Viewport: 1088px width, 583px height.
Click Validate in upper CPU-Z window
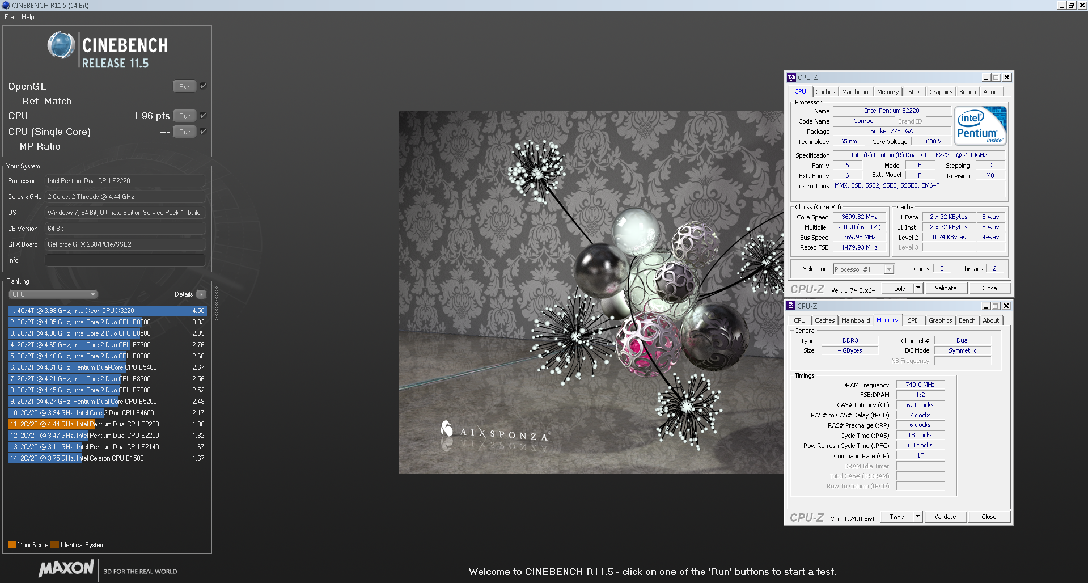click(x=945, y=288)
